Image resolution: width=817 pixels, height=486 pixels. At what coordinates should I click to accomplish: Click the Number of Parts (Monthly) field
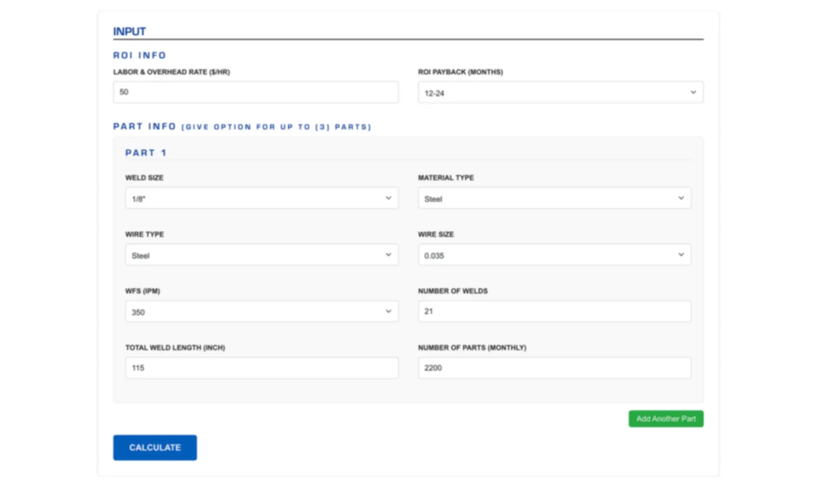click(x=554, y=368)
